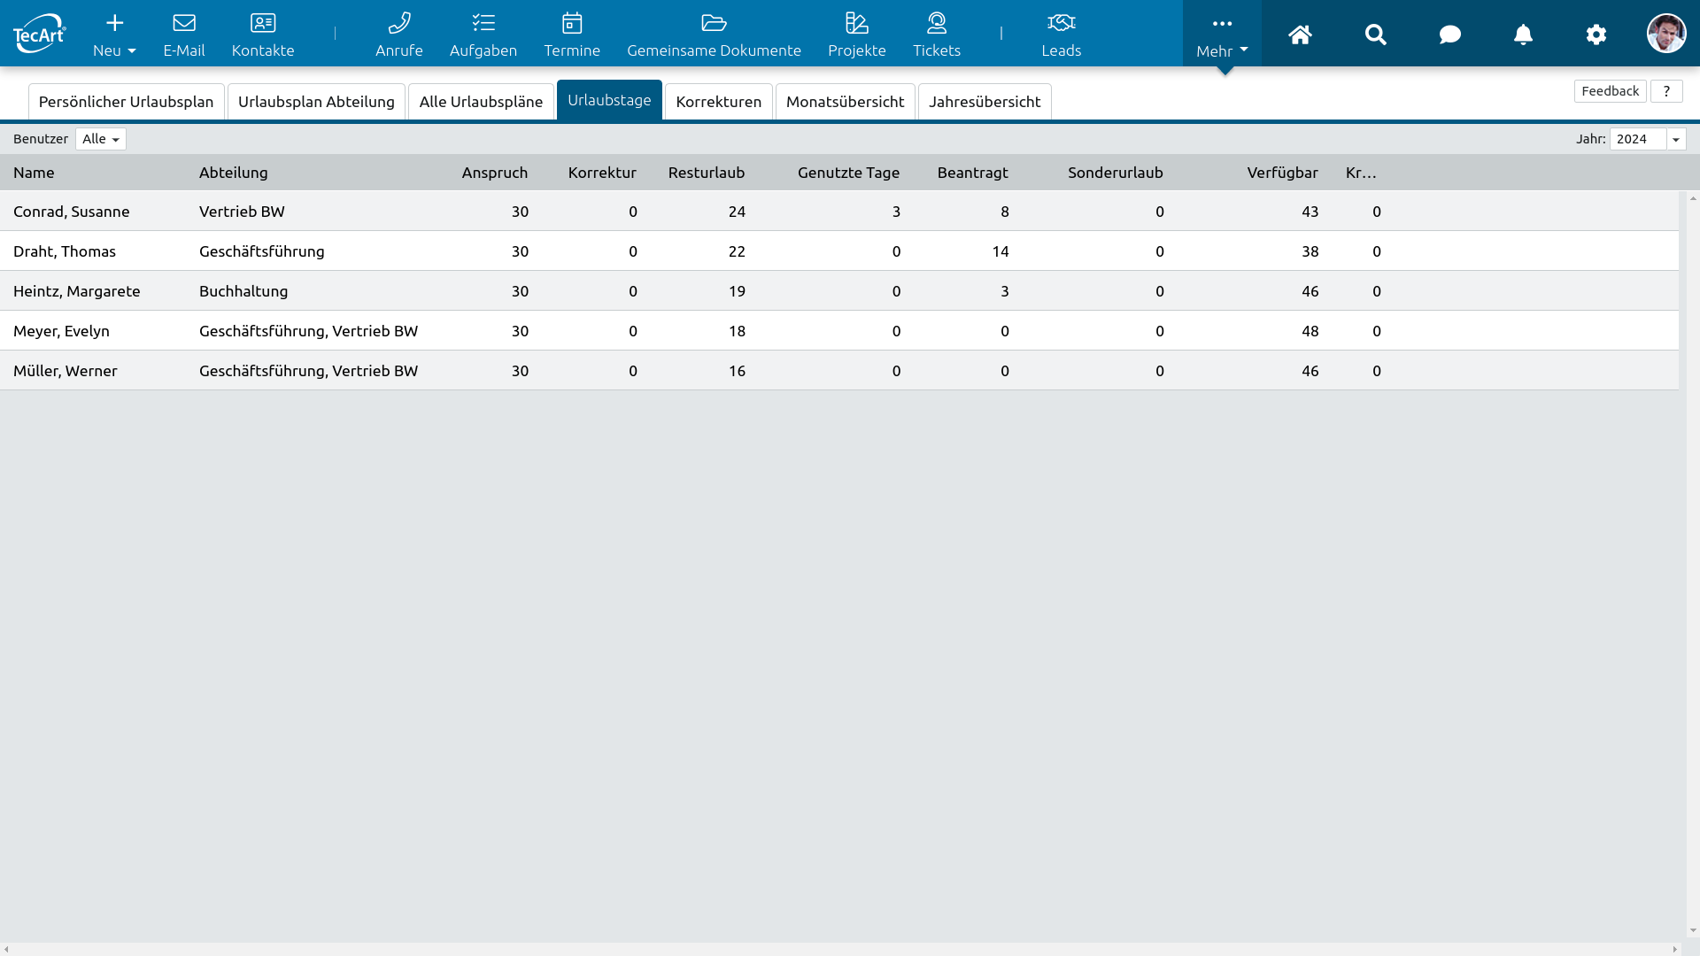Open the Tickets module icon
This screenshot has height=956, width=1700.
pos(936,24)
